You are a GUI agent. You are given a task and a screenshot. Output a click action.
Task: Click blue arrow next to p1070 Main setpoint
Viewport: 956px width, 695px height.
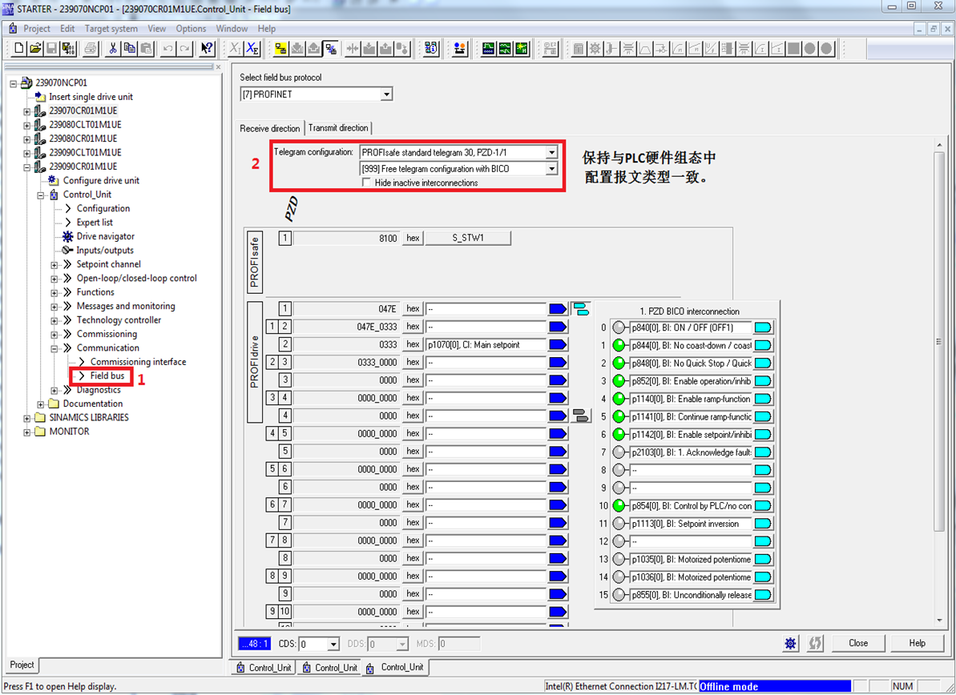tap(557, 344)
